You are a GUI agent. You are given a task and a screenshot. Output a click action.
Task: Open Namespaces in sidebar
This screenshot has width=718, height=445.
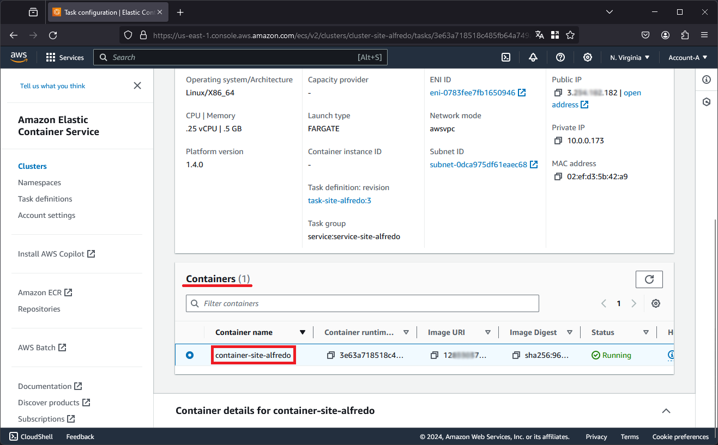tap(39, 182)
